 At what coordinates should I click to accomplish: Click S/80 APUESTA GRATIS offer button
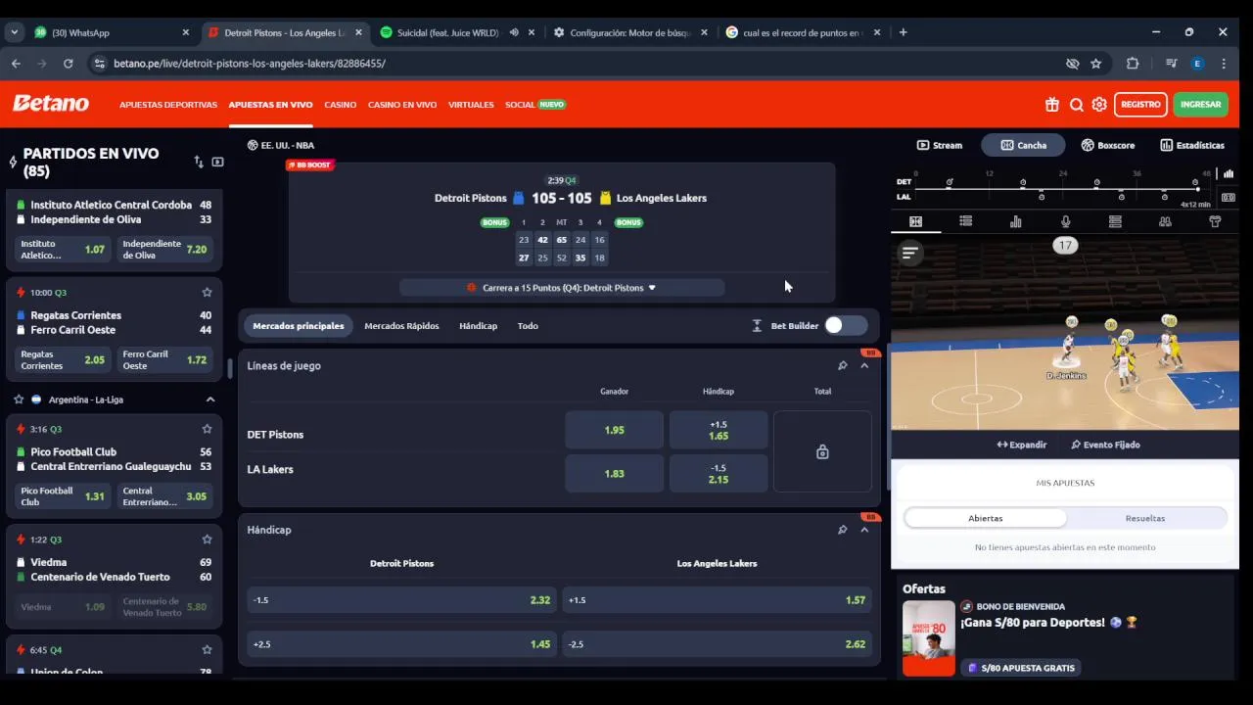click(x=1021, y=668)
